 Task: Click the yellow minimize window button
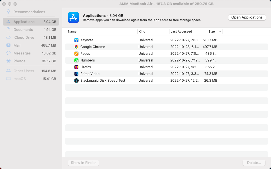(10, 4)
